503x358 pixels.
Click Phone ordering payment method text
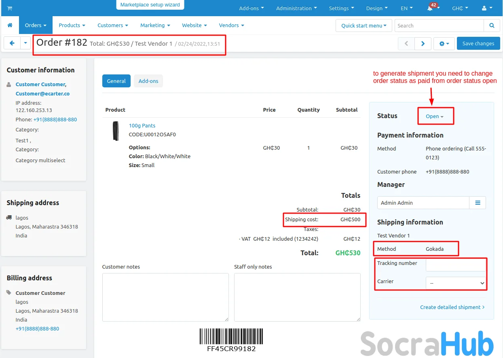[x=456, y=153]
